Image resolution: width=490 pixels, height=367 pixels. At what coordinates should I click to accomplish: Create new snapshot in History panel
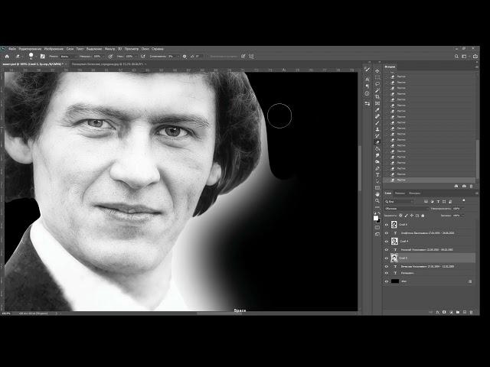click(x=464, y=186)
